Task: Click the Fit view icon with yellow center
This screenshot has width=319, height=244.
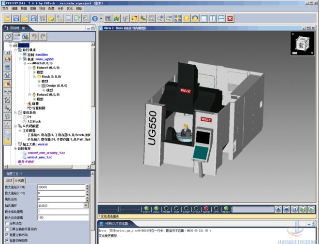Action: coord(177,18)
